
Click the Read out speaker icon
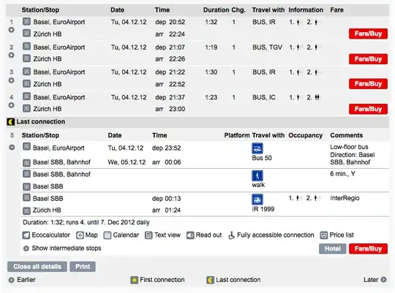(x=190, y=235)
